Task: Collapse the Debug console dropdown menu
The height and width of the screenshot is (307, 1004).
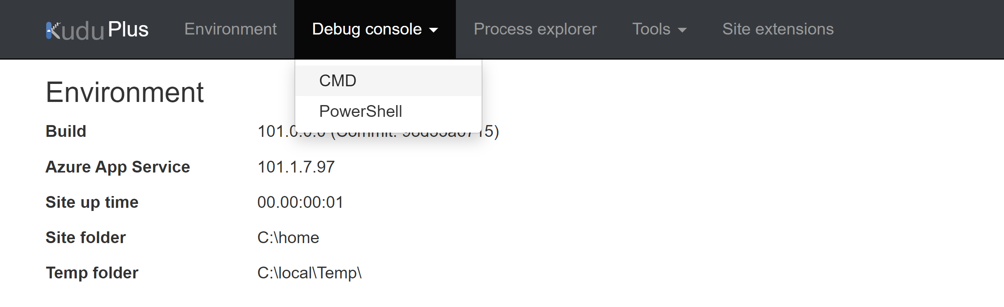Action: [x=375, y=29]
